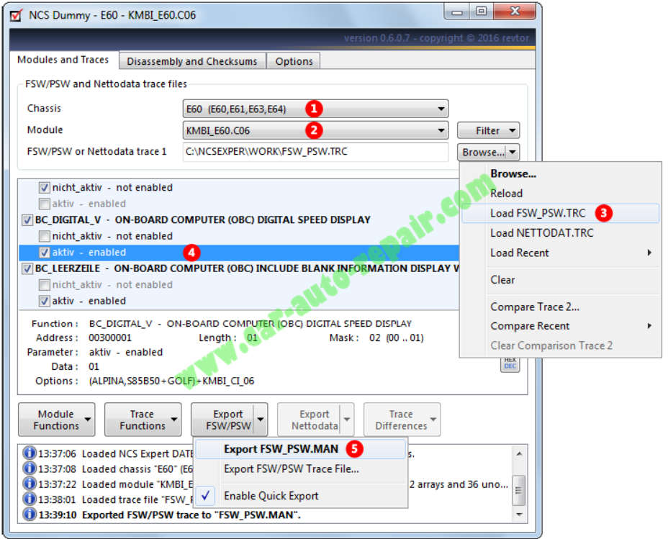
Task: Minimize the NCS Dummy window
Action: [456, 12]
